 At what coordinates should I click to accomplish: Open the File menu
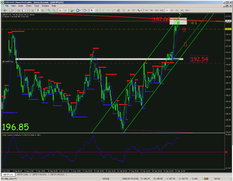point(7,6)
